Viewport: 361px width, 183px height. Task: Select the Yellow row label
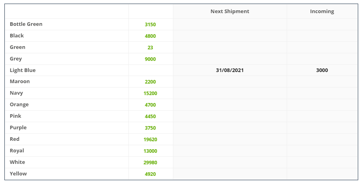18,173
